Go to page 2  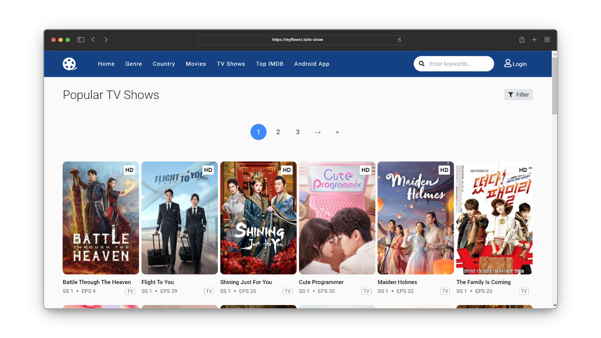[x=278, y=132]
